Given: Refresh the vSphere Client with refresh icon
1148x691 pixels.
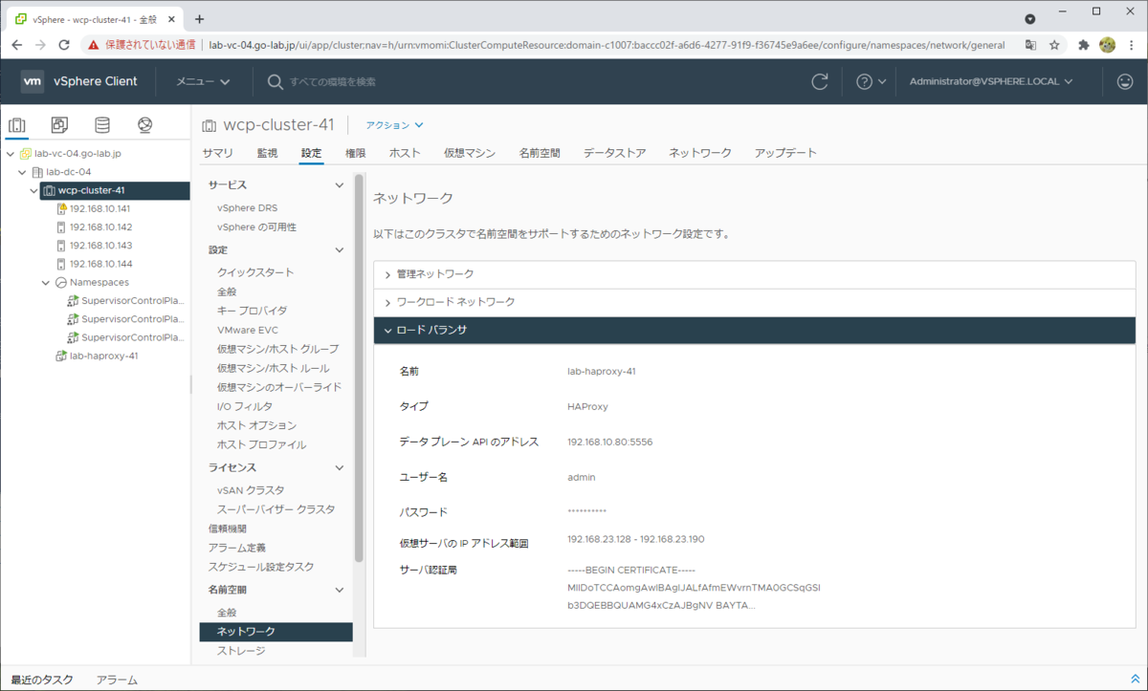Looking at the screenshot, I should [820, 82].
